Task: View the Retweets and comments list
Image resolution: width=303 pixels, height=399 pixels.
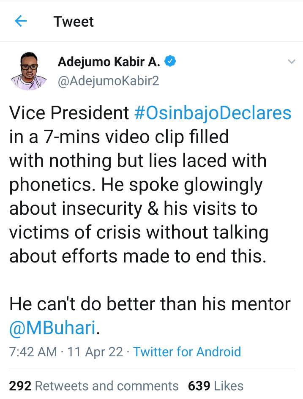Action: (x=106, y=385)
